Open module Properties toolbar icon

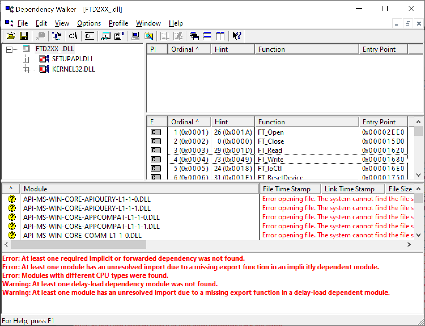[119, 36]
